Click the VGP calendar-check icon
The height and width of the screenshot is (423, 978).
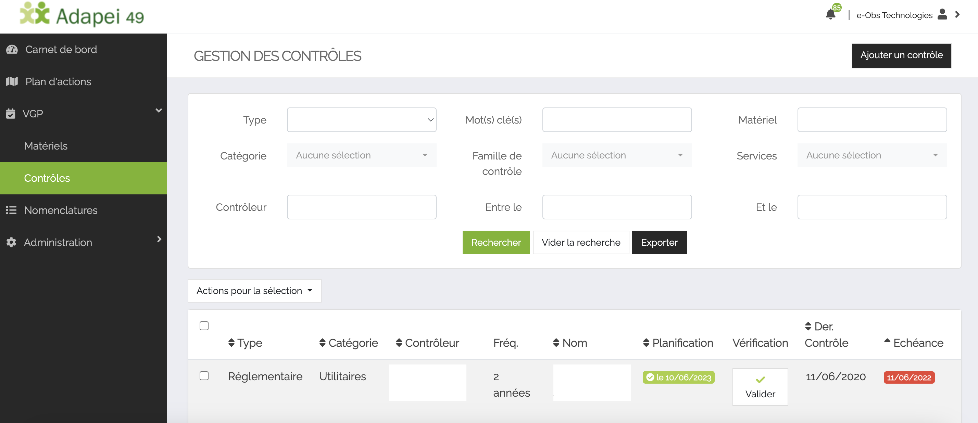click(x=11, y=113)
